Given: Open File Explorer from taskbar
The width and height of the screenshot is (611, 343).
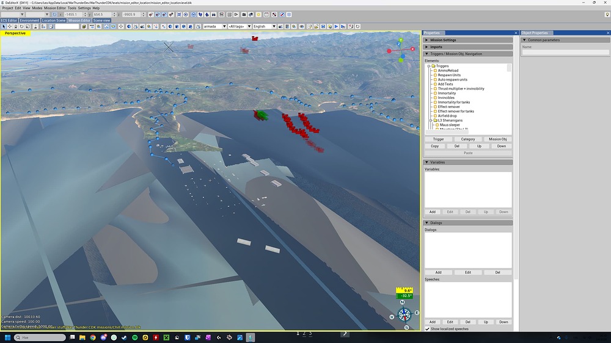Looking at the screenshot, I should point(82,337).
